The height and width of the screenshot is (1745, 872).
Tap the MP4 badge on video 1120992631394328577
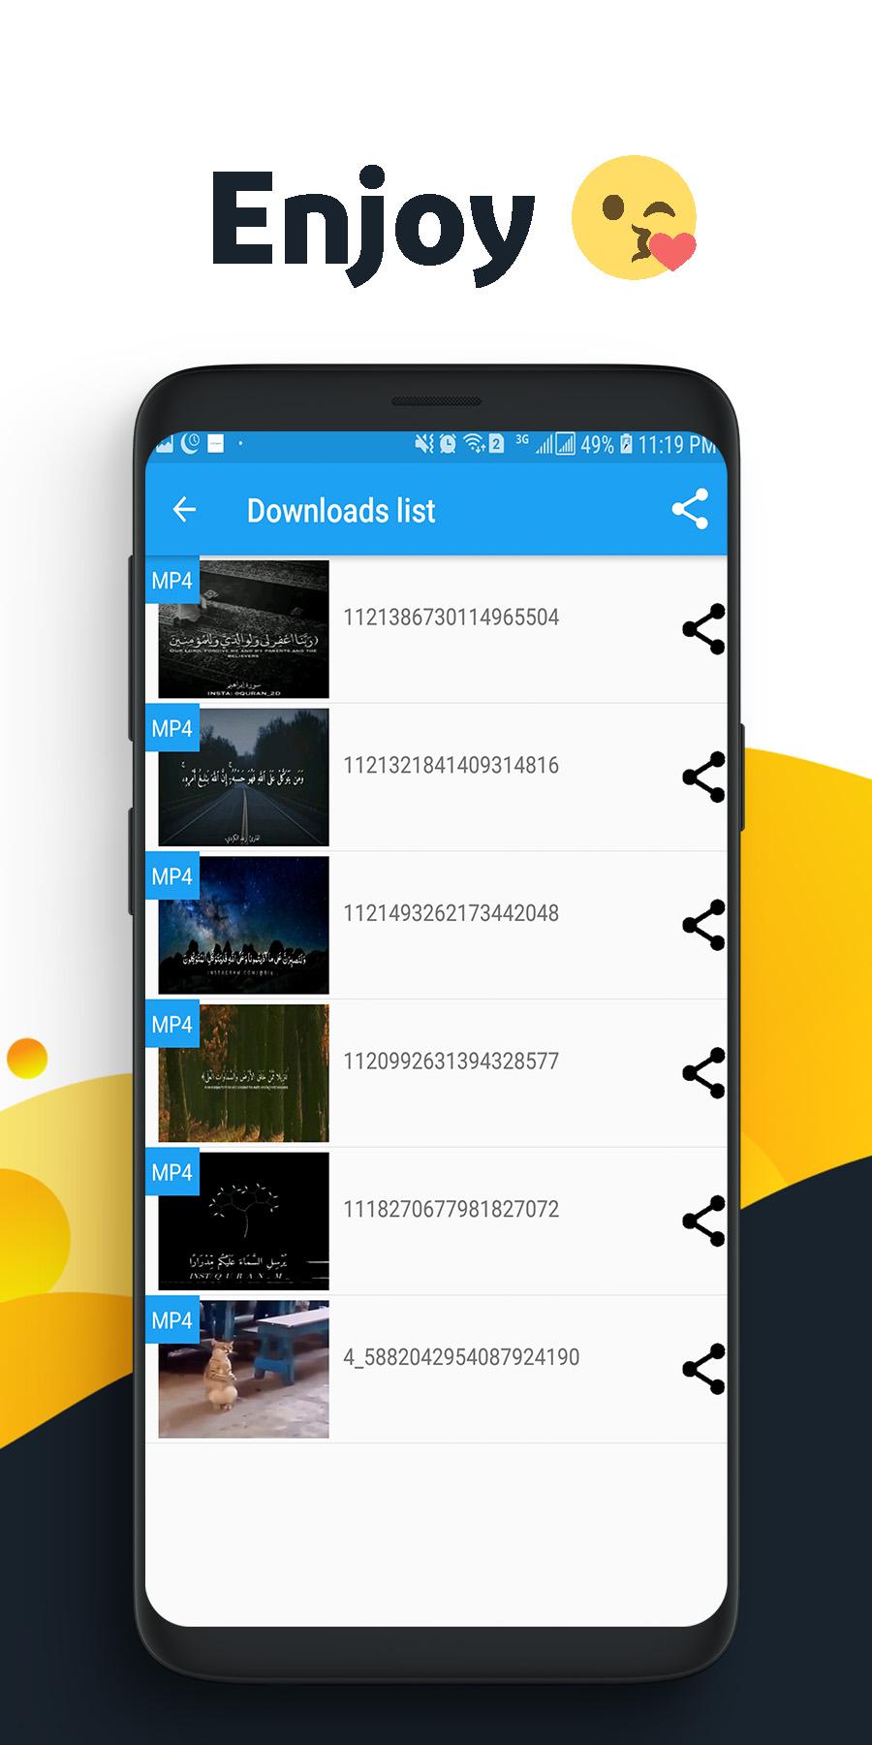(x=172, y=1025)
